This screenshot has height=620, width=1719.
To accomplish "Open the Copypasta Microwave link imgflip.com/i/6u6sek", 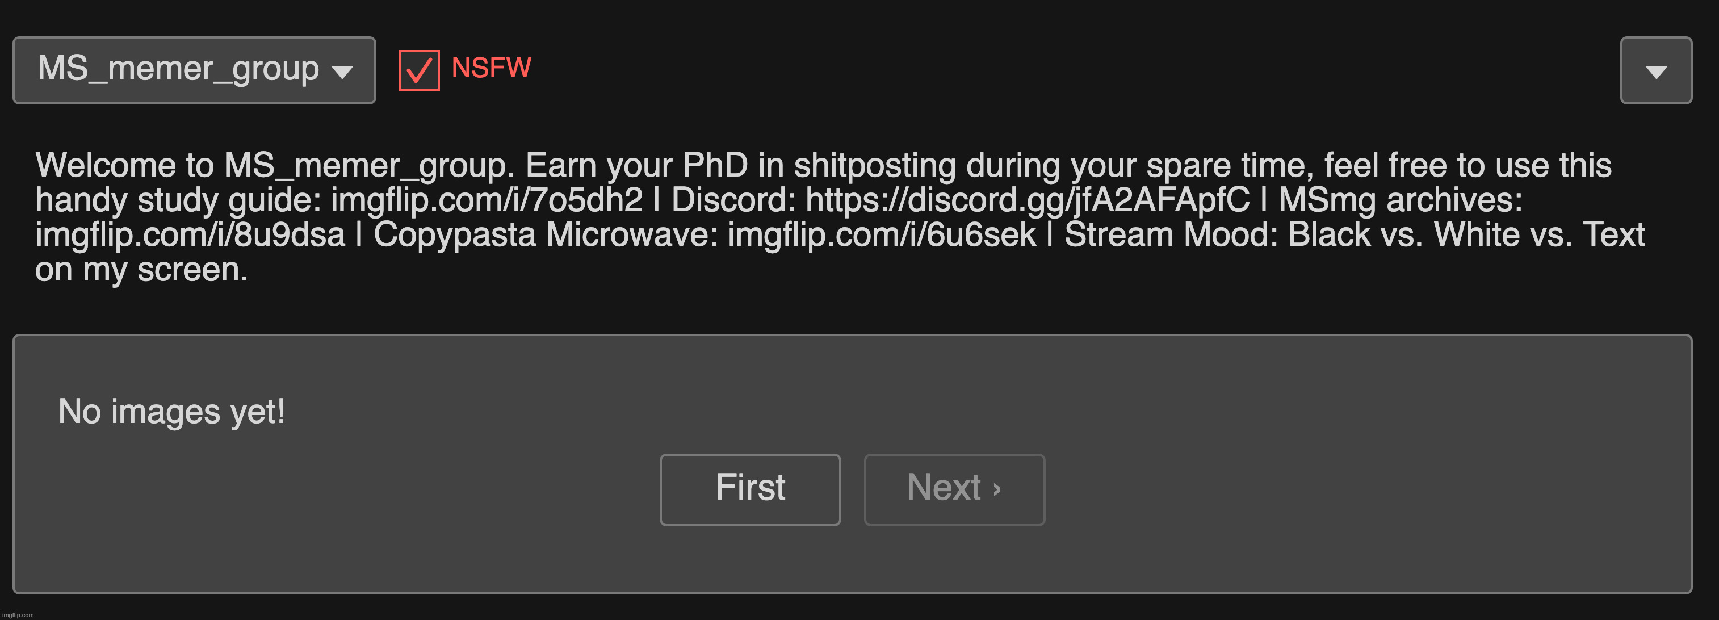I will tap(882, 235).
